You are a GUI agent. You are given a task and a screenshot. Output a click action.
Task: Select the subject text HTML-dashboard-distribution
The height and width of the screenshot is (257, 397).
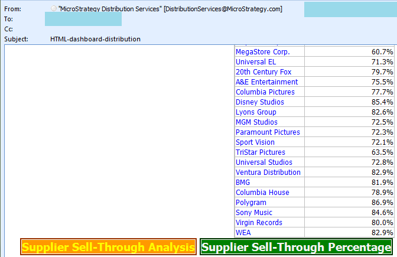click(x=95, y=39)
